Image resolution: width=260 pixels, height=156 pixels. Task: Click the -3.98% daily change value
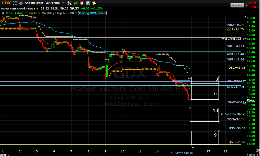(254, 7)
